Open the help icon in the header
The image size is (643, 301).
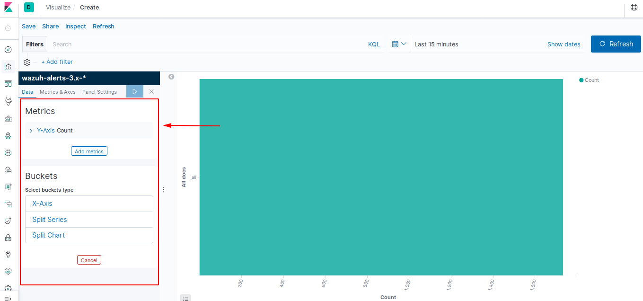(x=634, y=7)
